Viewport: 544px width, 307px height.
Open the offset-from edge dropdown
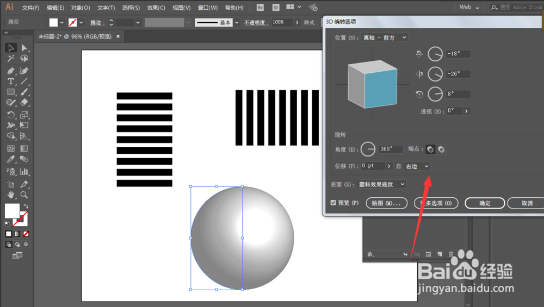tap(417, 166)
